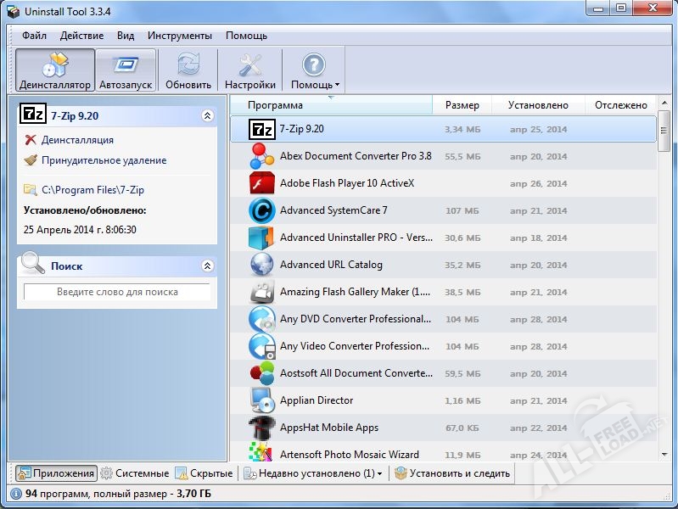Viewport: 678px width, 509px height.
Task: Open Настройки tools icon
Action: 250,65
